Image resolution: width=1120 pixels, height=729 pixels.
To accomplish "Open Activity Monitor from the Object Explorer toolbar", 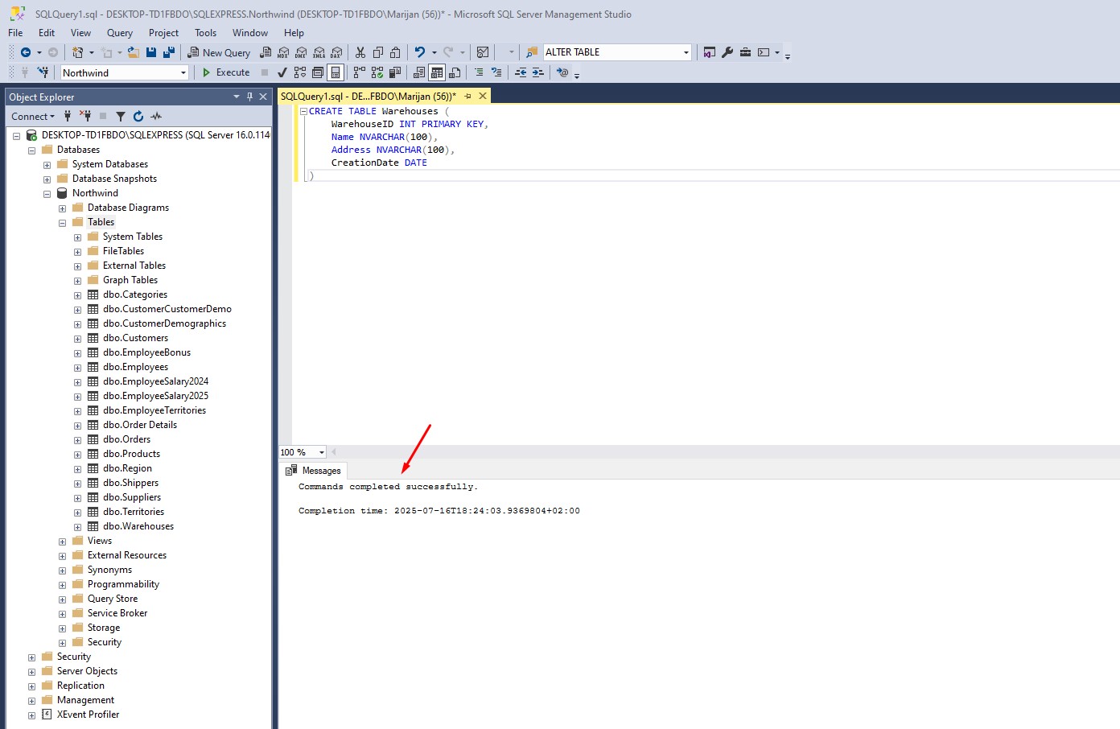I will click(156, 117).
